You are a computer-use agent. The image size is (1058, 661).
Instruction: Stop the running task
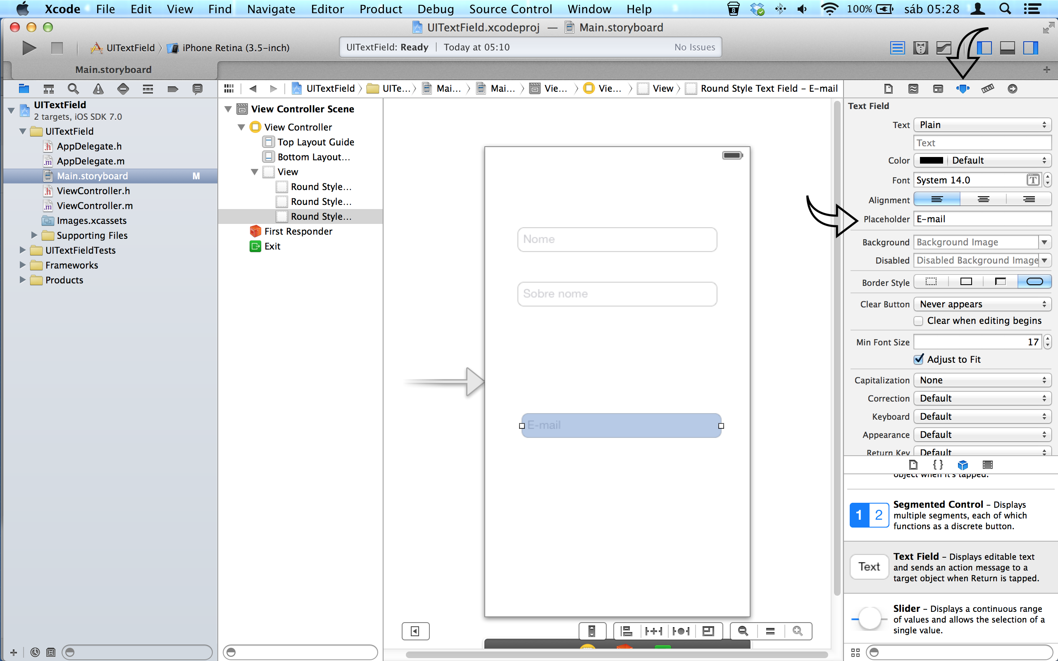[57, 48]
